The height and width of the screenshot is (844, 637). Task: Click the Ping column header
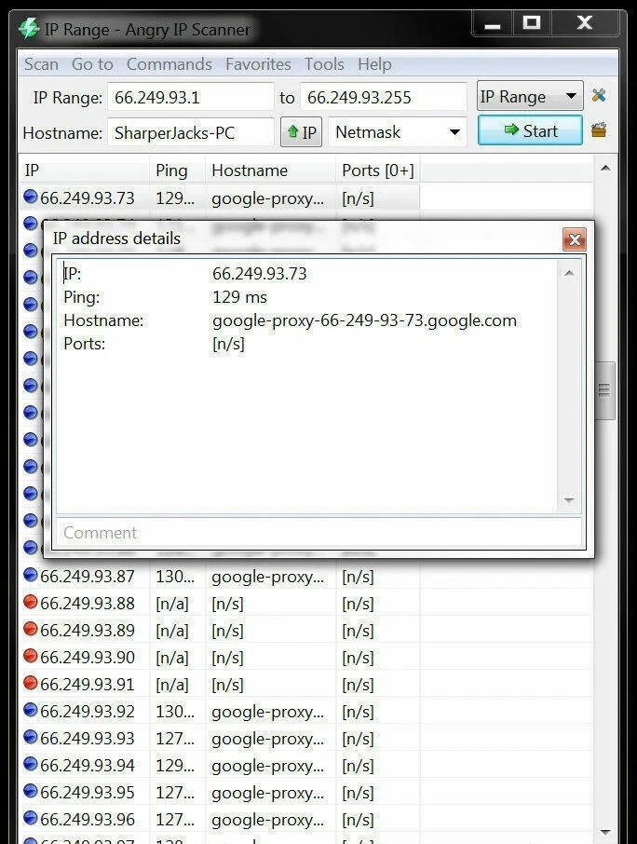pos(178,170)
